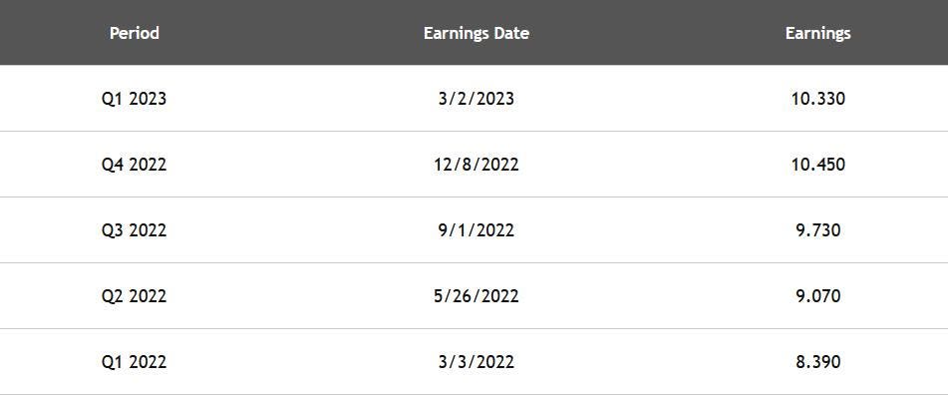Click the Period column header
Screen dimensions: 948x396
pyautogui.click(x=135, y=33)
